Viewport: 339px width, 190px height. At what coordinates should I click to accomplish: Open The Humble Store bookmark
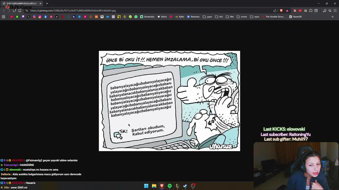pos(274,17)
